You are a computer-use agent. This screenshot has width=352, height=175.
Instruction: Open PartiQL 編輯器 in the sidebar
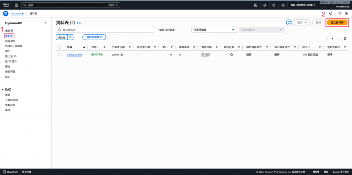tap(14, 46)
